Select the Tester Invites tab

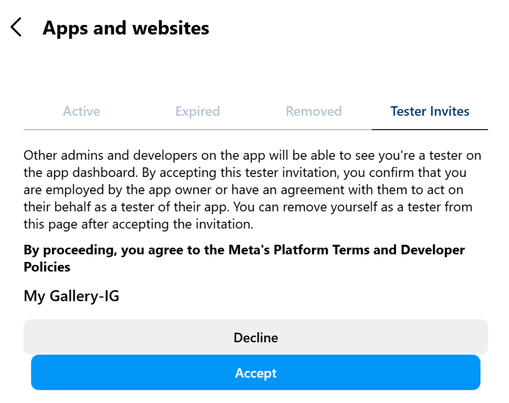coord(430,111)
